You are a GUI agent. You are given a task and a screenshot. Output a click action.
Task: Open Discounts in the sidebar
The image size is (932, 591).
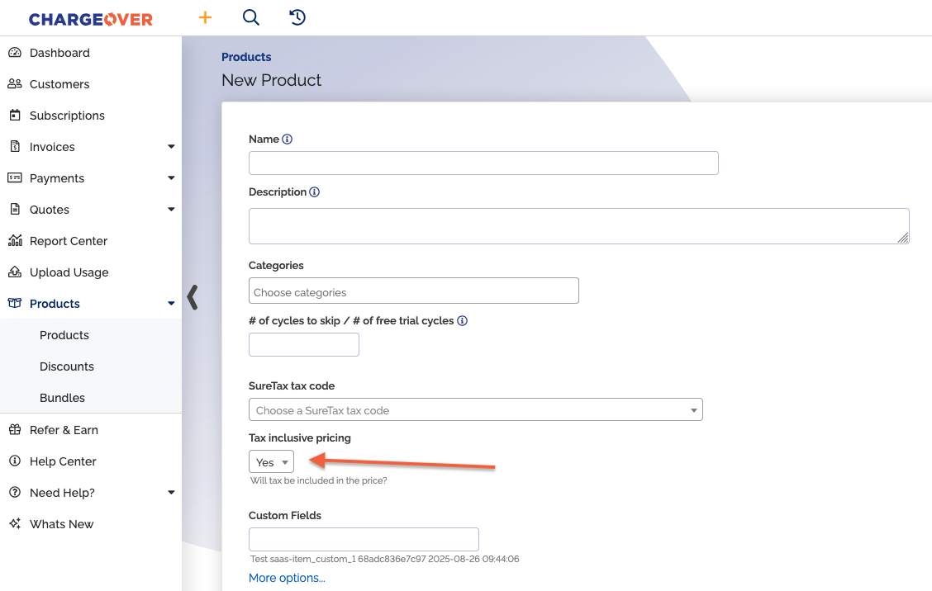coord(67,366)
